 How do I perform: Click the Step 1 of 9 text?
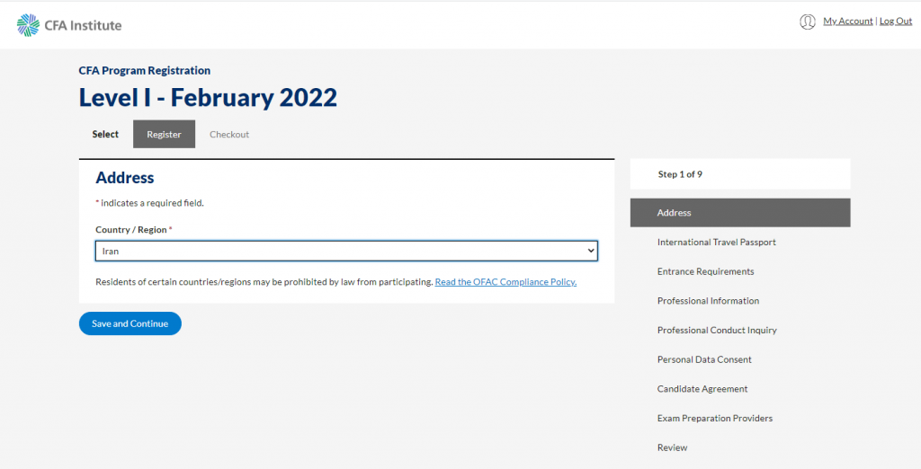point(680,174)
